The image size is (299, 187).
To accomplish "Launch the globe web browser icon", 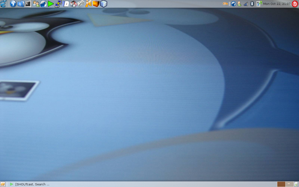I will click(x=13, y=4).
